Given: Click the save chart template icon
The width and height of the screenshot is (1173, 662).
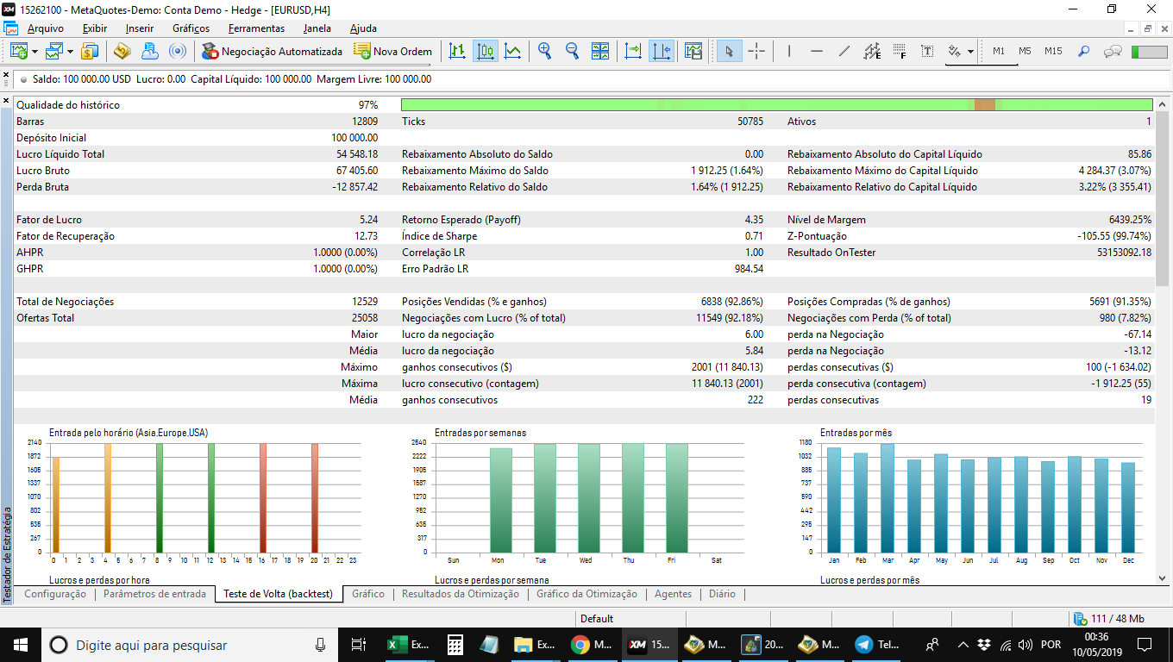Looking at the screenshot, I should [x=693, y=52].
